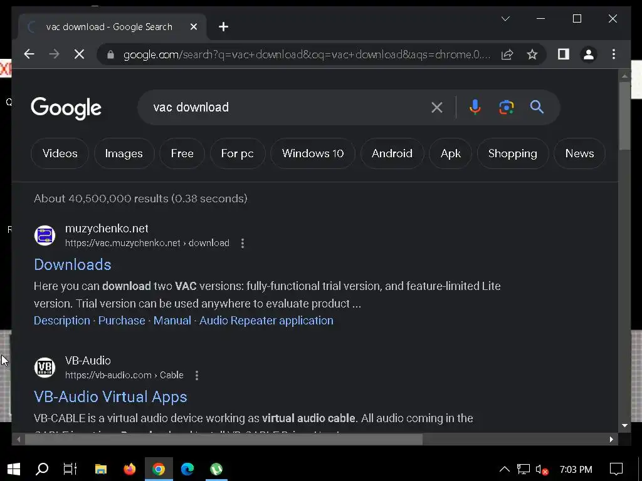Image resolution: width=642 pixels, height=481 pixels.
Task: Switch to News results
Action: (x=579, y=153)
